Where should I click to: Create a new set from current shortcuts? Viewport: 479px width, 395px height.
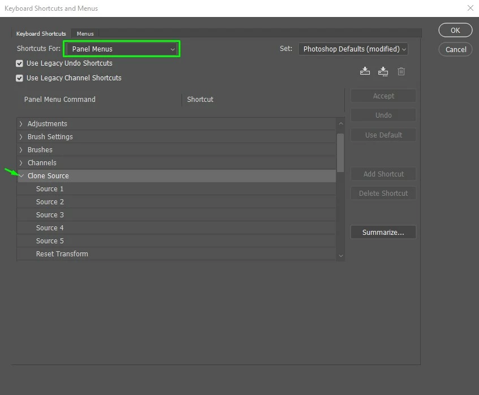383,71
